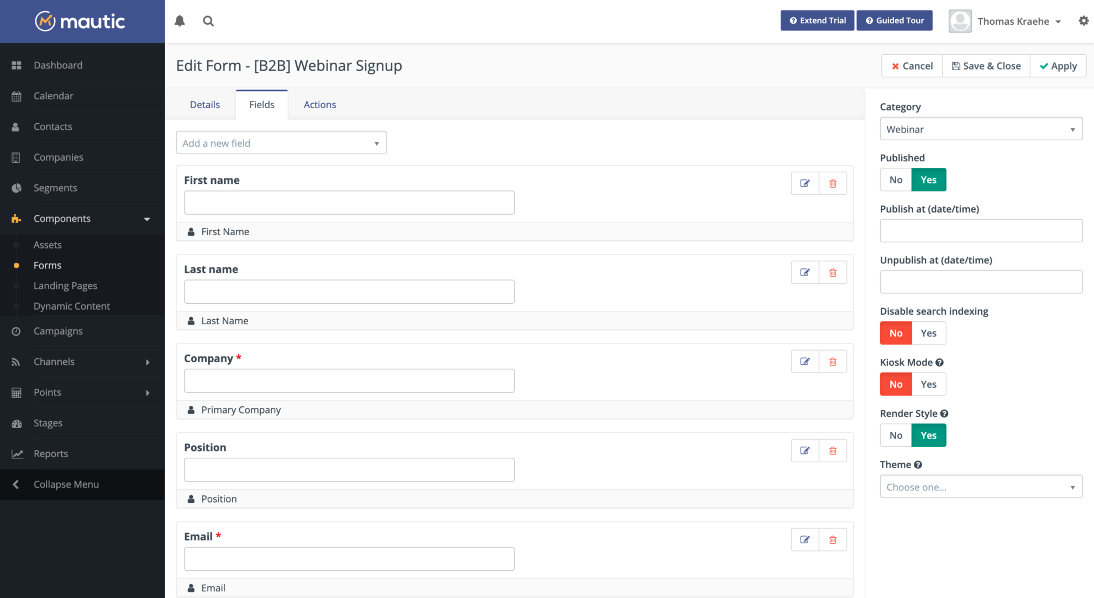Viewport: 1094px width, 598px height.
Task: Open the Details tab
Action: (204, 104)
